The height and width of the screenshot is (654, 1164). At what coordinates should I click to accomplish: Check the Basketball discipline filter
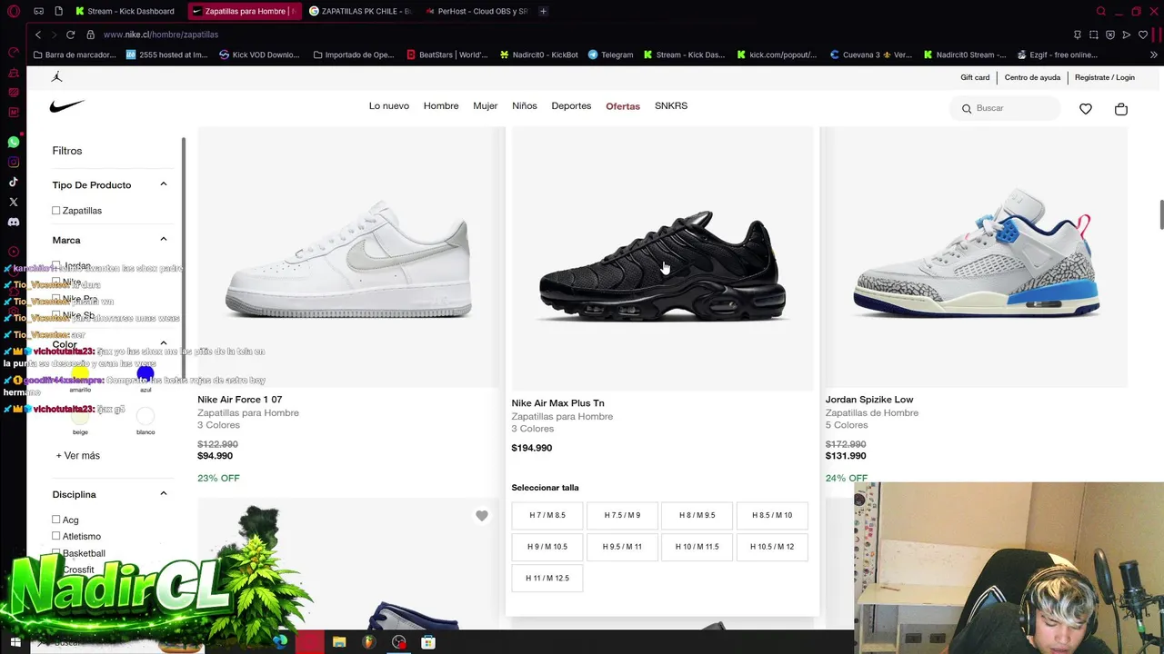(x=56, y=553)
